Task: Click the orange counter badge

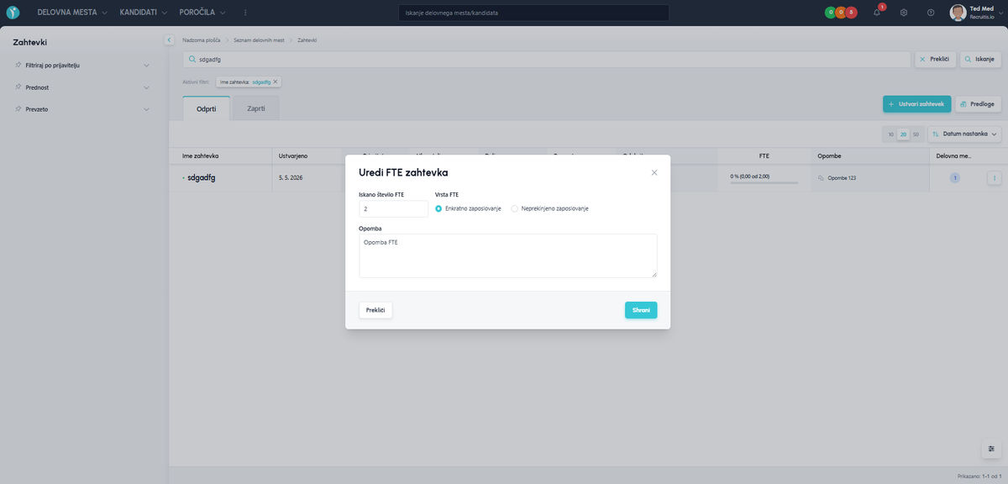Action: 840,13
